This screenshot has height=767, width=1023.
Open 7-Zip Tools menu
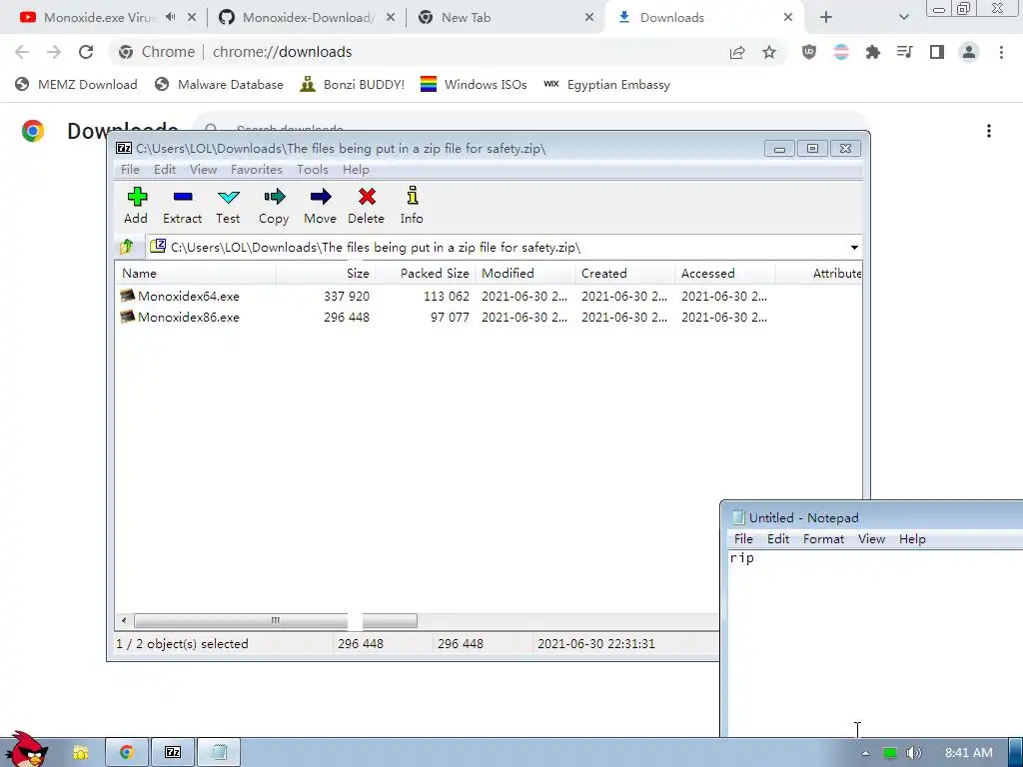[x=312, y=170]
